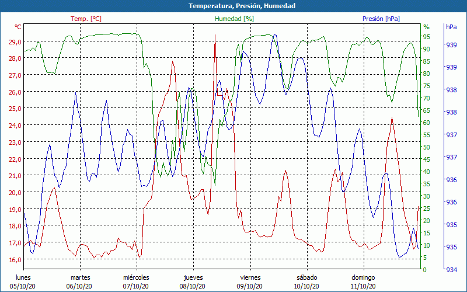The image size is (467, 292).
Task: Click the blue 'hPa' axis unit label
Action: click(x=451, y=27)
